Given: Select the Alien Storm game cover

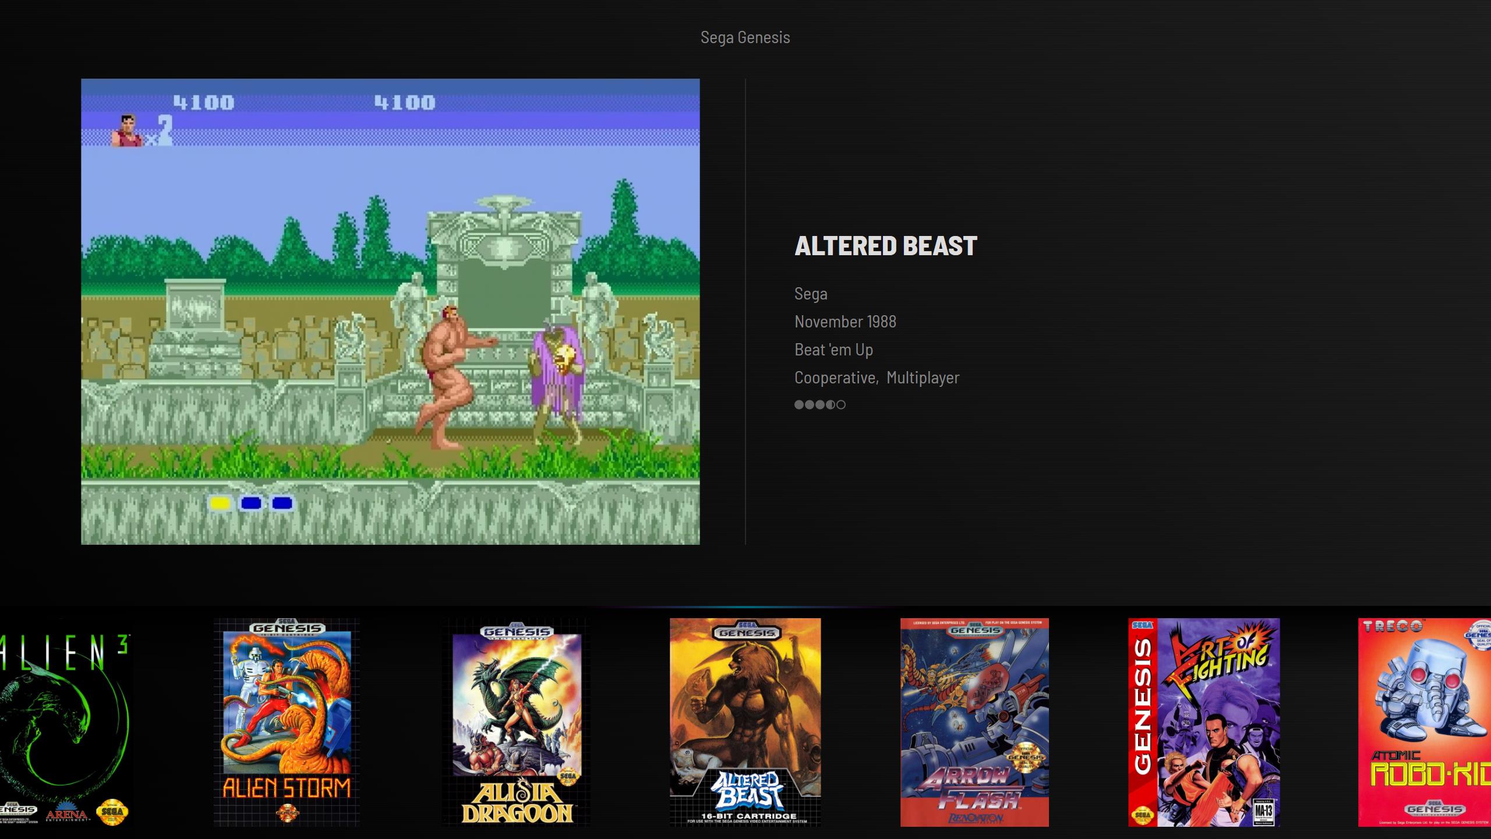Looking at the screenshot, I should coord(287,722).
